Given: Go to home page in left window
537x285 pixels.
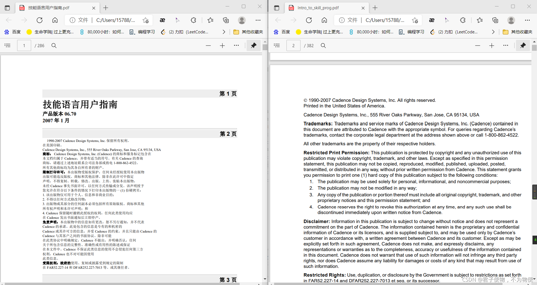Looking at the screenshot, I should pyautogui.click(x=55, y=20).
